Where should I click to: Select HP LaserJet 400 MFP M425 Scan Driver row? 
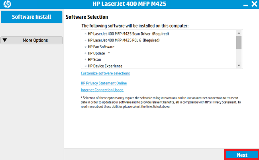[128, 34]
